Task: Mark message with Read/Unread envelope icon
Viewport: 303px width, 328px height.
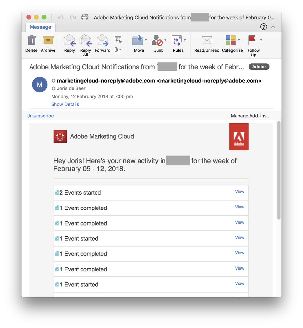Action: click(x=206, y=41)
